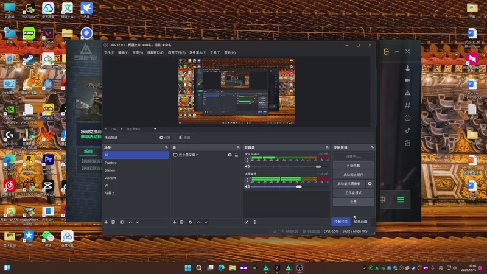The width and height of the screenshot is (487, 274).
Task: Hide the 显示器采集 2 source with eye icon
Action: (x=229, y=155)
